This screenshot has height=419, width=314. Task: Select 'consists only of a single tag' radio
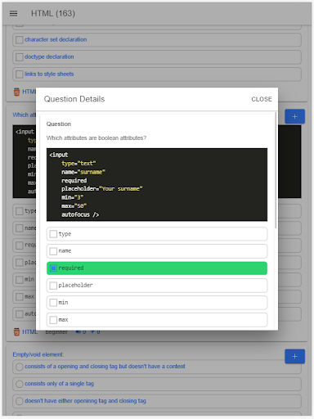(x=20, y=384)
